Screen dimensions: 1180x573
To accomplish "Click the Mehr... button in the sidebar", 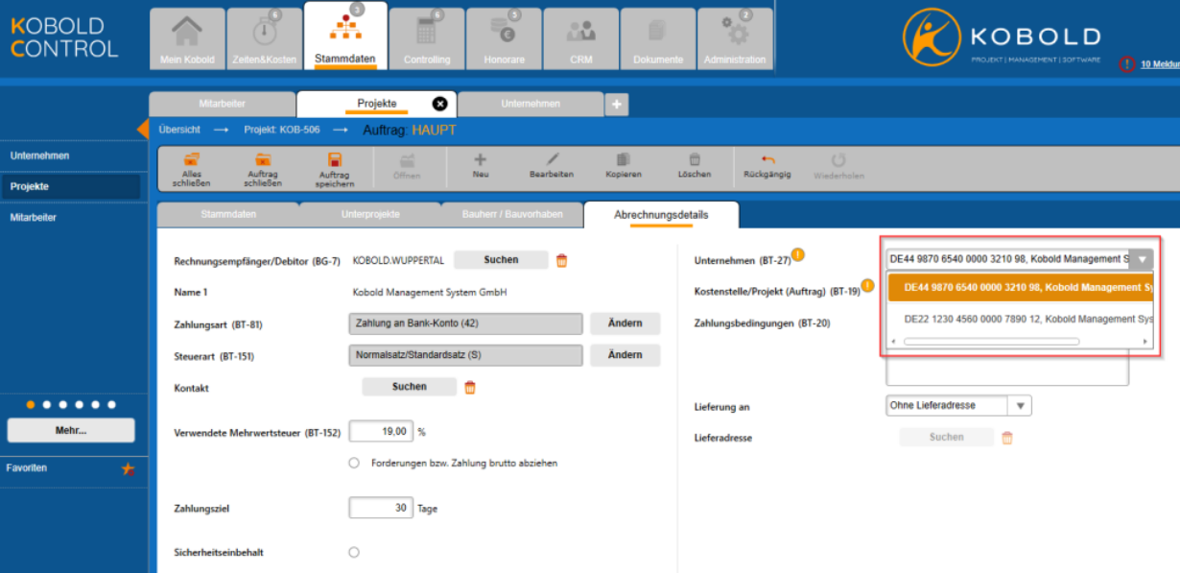I will 71,431.
